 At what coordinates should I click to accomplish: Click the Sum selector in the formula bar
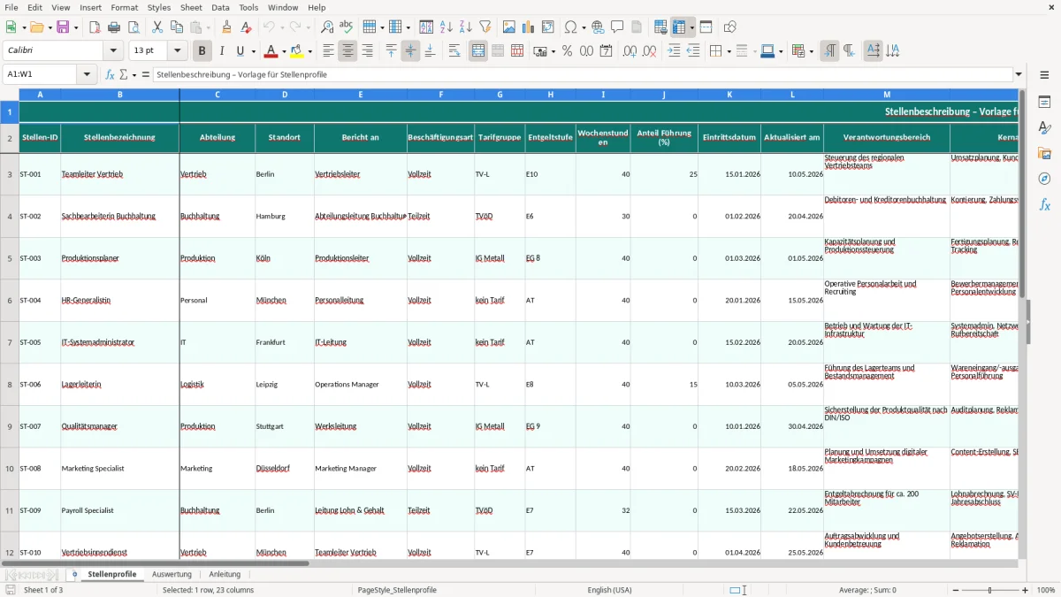[123, 74]
